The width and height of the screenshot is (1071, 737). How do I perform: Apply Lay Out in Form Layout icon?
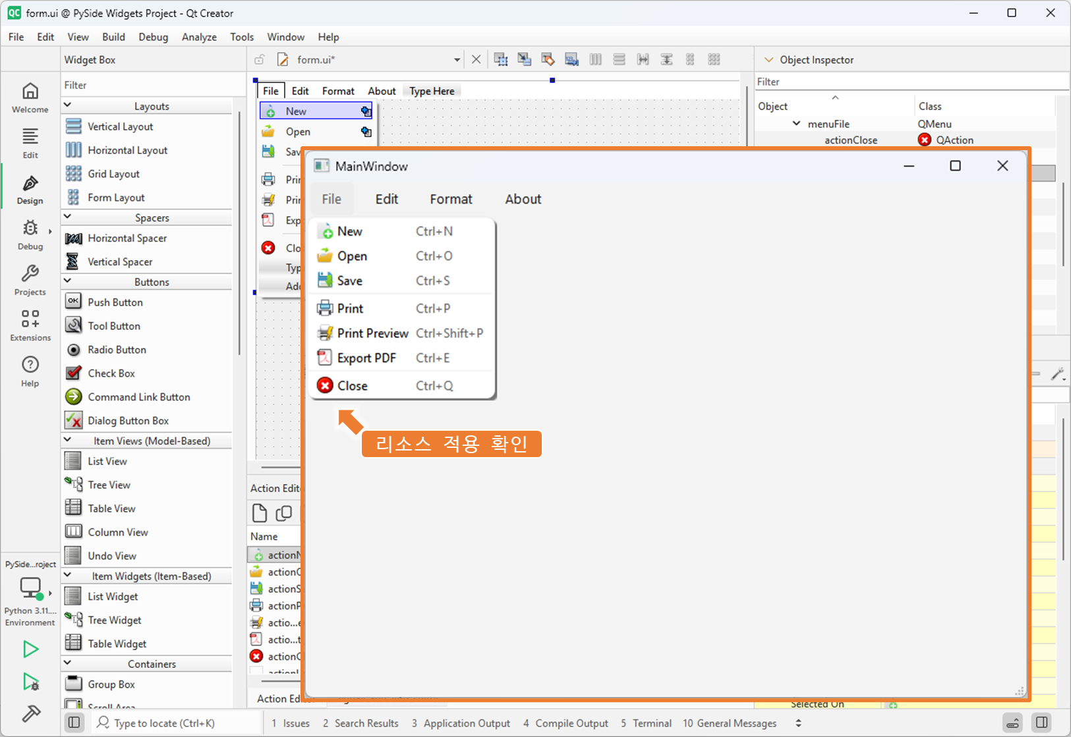[x=691, y=60]
